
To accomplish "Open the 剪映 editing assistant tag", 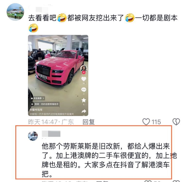I will [45, 104].
